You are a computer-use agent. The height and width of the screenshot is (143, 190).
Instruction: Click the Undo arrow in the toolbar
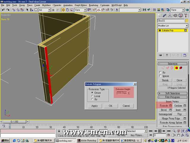3,10
